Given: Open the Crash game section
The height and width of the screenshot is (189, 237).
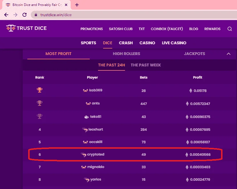Looking at the screenshot, I should pyautogui.click(x=126, y=43).
